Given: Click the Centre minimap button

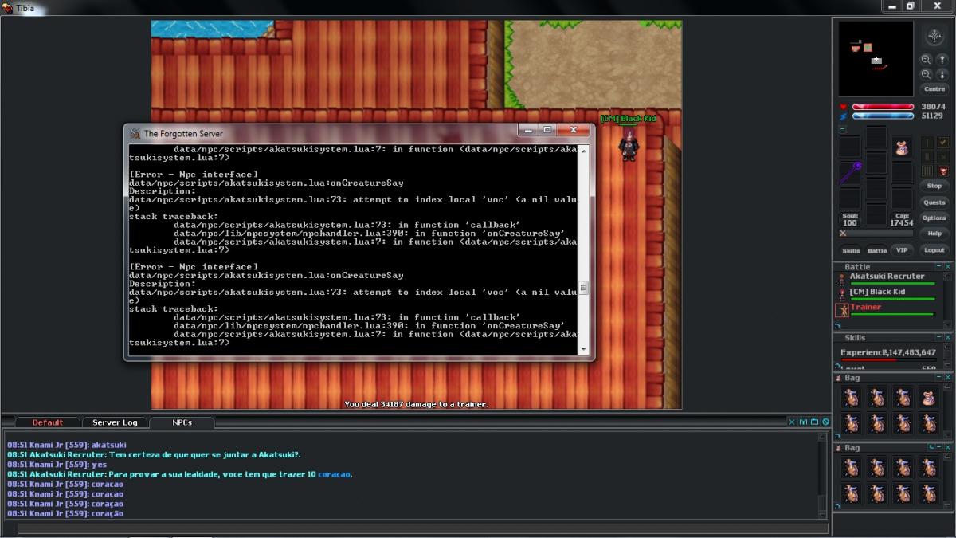Looking at the screenshot, I should [x=934, y=89].
